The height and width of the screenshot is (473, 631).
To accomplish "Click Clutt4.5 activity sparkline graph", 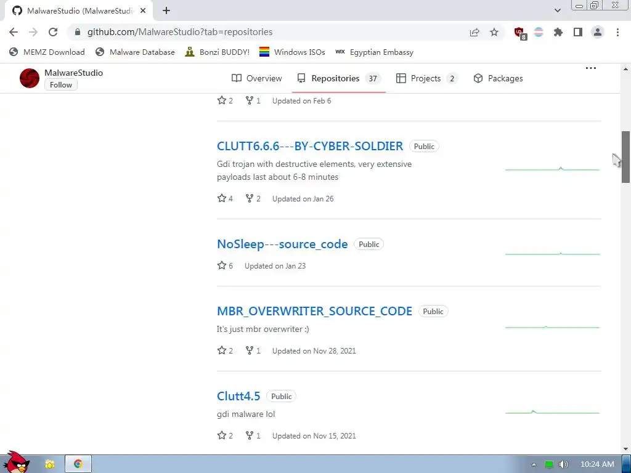I will tap(553, 412).
